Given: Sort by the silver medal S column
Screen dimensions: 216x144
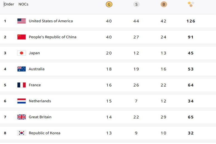Looking at the screenshot, I should point(136,4).
